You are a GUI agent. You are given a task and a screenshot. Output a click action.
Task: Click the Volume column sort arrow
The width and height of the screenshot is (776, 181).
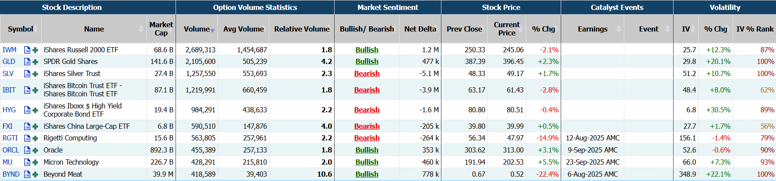pyautogui.click(x=212, y=30)
